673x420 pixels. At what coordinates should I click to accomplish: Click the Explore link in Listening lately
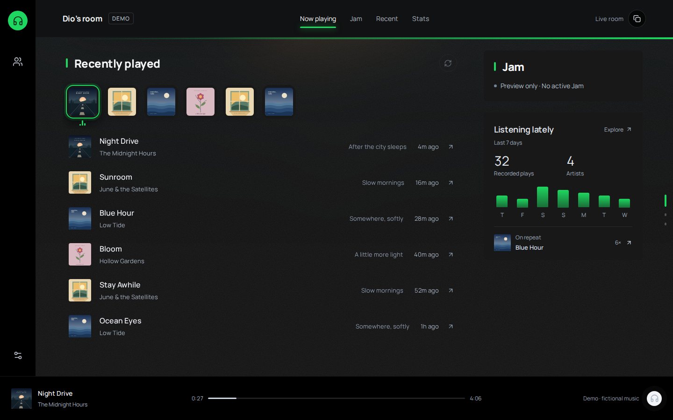click(x=618, y=130)
